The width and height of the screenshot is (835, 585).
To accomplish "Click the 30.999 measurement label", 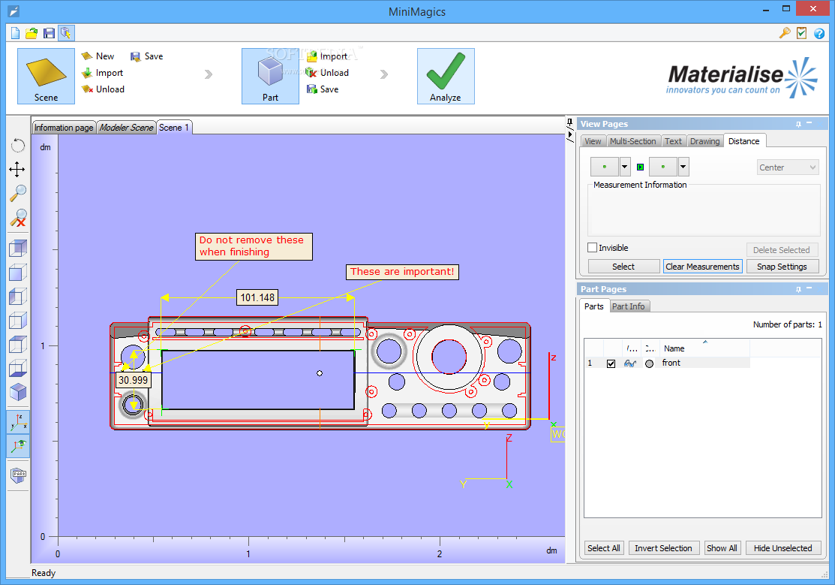I will 133,380.
